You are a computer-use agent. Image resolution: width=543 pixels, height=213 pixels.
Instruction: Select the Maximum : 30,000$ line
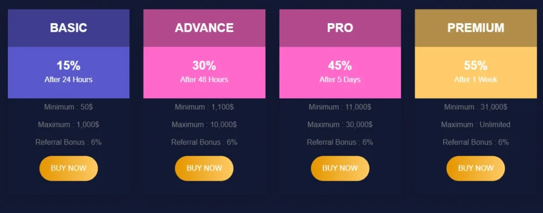340,125
